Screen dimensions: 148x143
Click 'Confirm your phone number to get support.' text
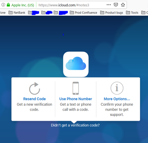click(117, 109)
